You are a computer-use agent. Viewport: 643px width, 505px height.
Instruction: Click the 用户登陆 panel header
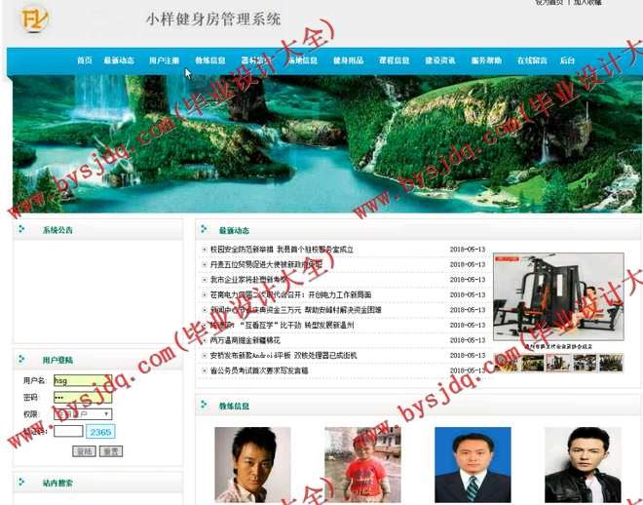click(57, 360)
